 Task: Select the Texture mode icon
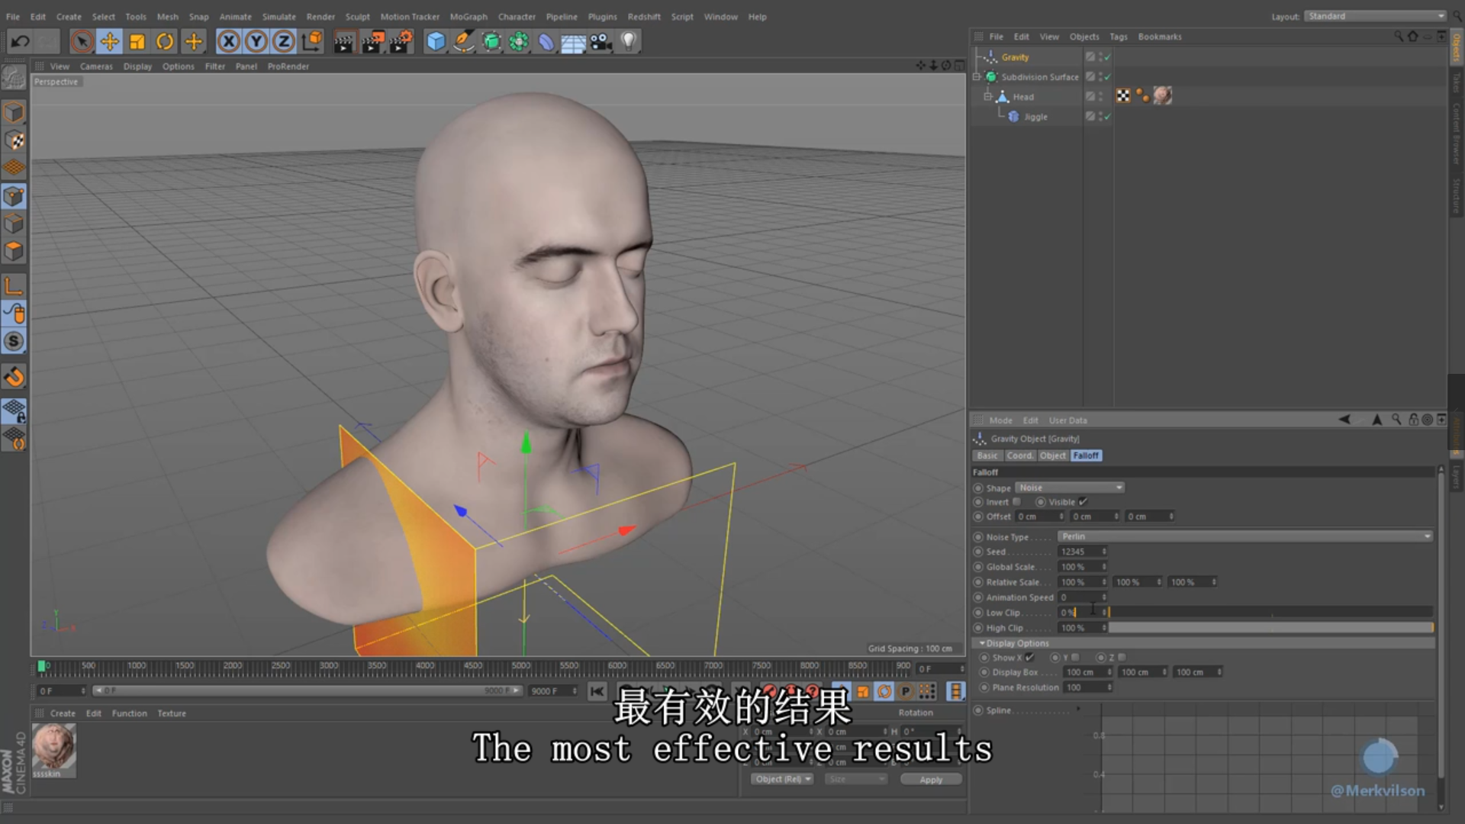point(14,140)
